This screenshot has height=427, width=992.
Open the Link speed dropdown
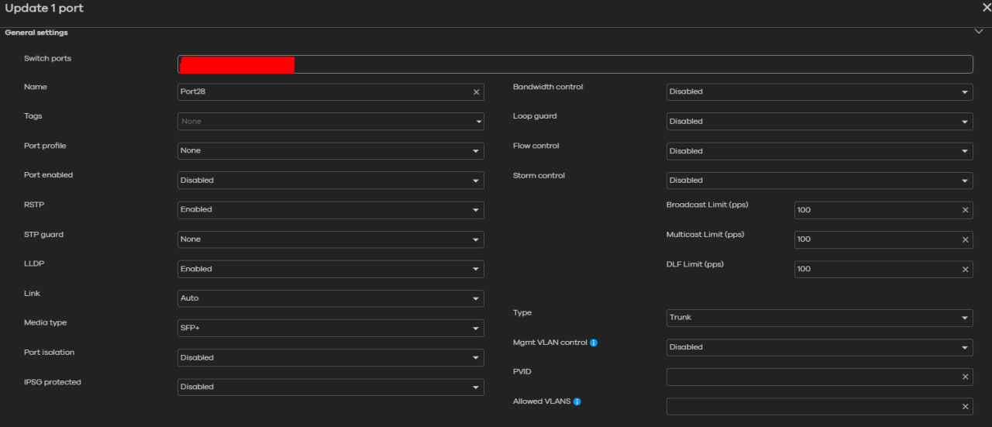point(331,298)
